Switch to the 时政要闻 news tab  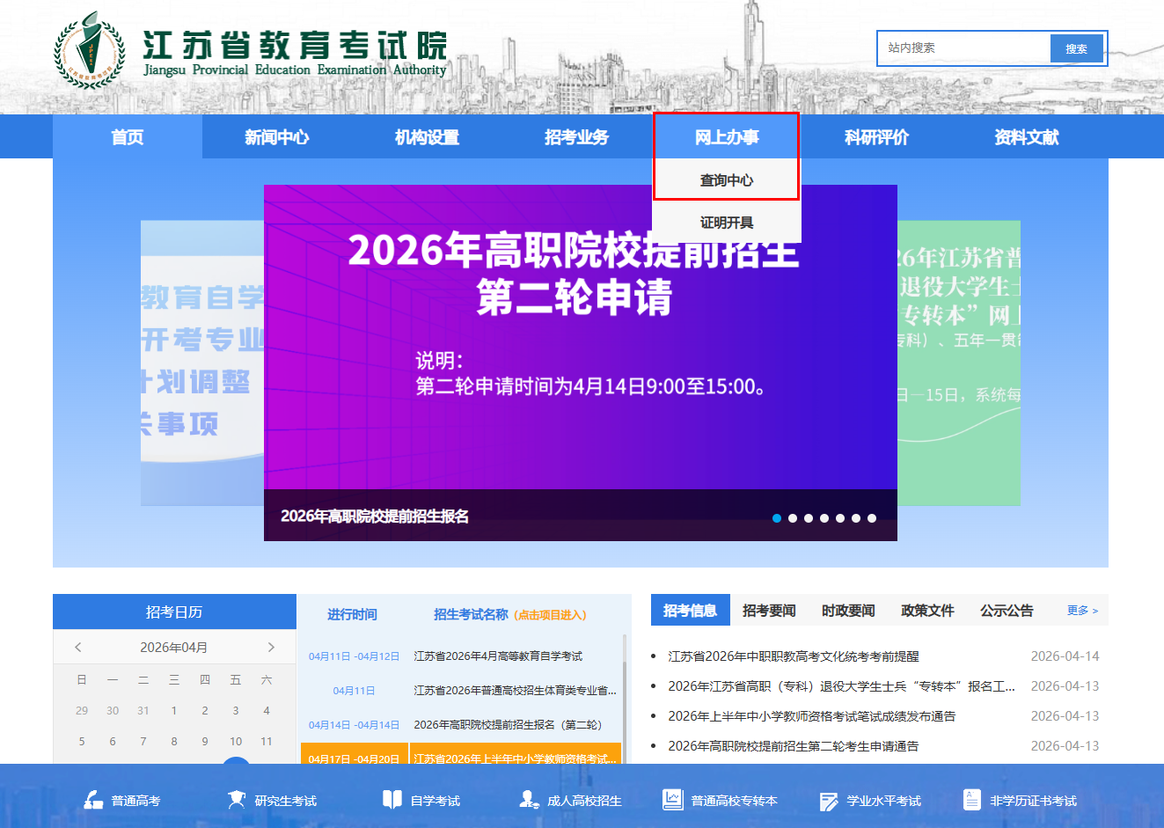[x=847, y=610]
